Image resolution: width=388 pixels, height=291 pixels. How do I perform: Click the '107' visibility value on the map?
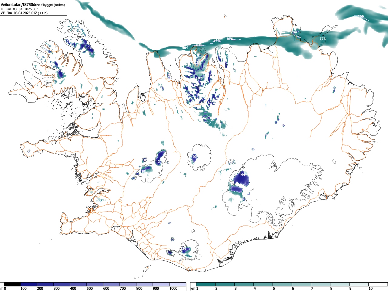(x=199, y=78)
